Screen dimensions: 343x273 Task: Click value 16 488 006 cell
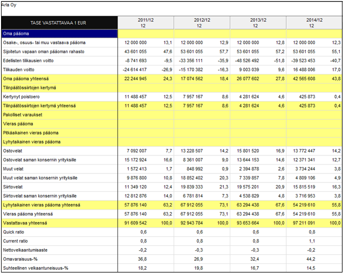pyautogui.click(x=304, y=70)
